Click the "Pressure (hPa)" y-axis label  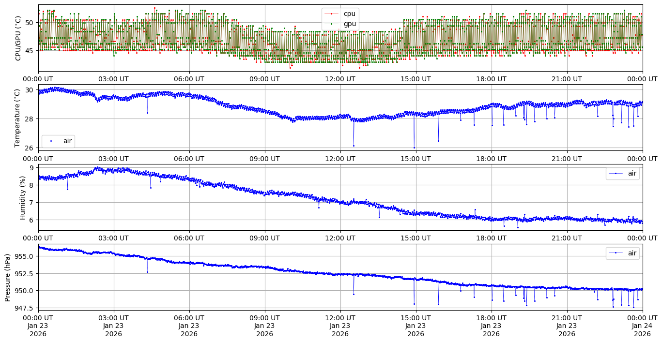8,277
